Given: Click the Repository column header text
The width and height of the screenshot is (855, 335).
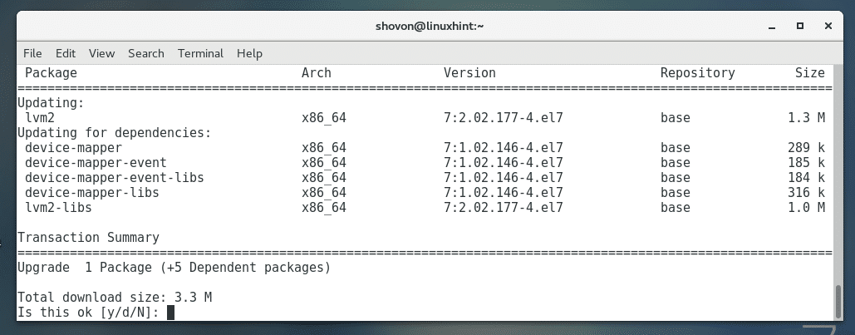Looking at the screenshot, I should click(x=697, y=73).
